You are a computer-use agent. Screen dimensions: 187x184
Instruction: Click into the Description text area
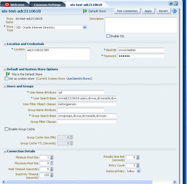pos(141,25)
